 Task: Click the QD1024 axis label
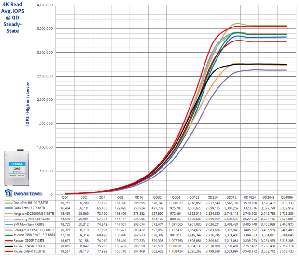coord(250,197)
